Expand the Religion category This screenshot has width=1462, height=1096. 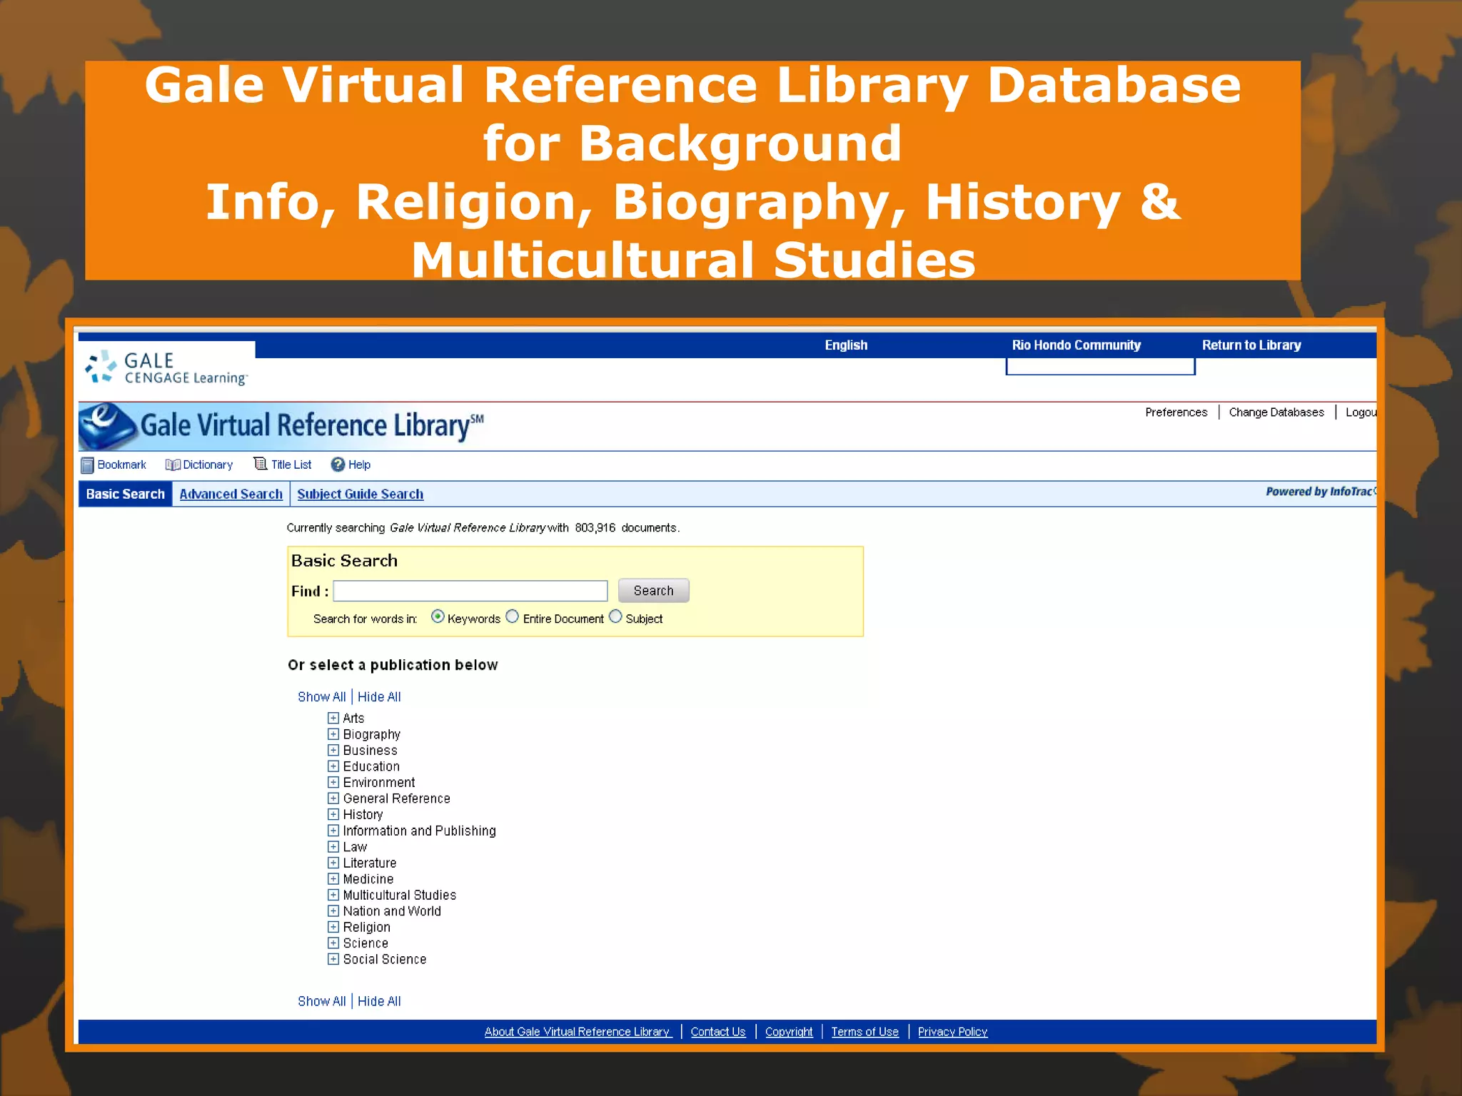(x=333, y=927)
